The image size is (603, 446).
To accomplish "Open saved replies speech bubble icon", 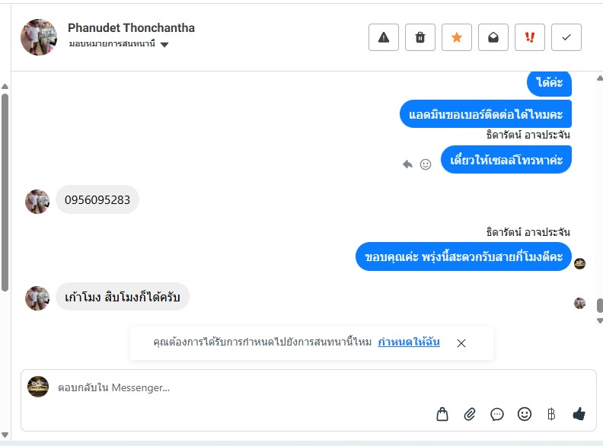I will 497,414.
